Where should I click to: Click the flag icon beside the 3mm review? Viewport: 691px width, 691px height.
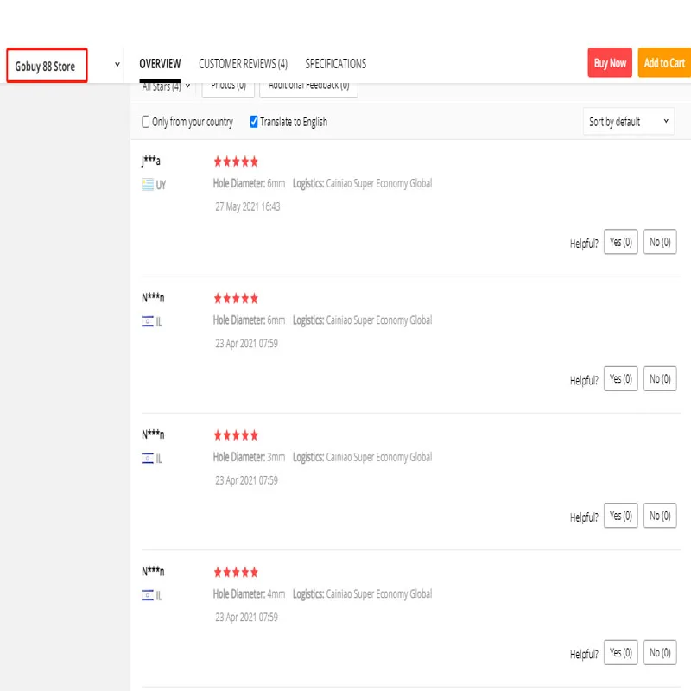(x=148, y=459)
